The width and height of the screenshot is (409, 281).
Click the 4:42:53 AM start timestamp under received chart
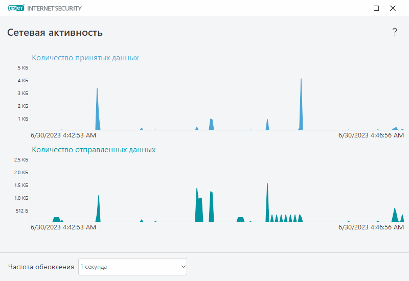tap(63, 135)
